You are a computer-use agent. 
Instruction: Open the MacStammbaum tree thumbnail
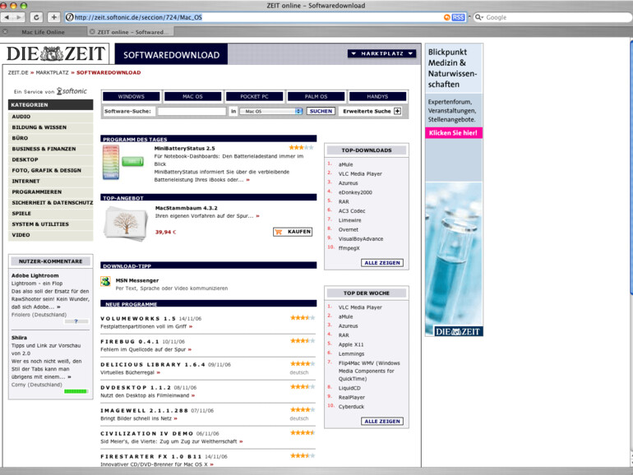pos(126,224)
